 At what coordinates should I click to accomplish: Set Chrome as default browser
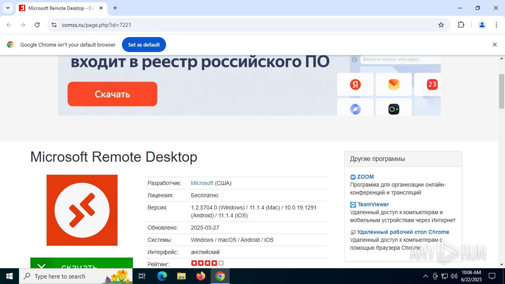pyautogui.click(x=144, y=45)
